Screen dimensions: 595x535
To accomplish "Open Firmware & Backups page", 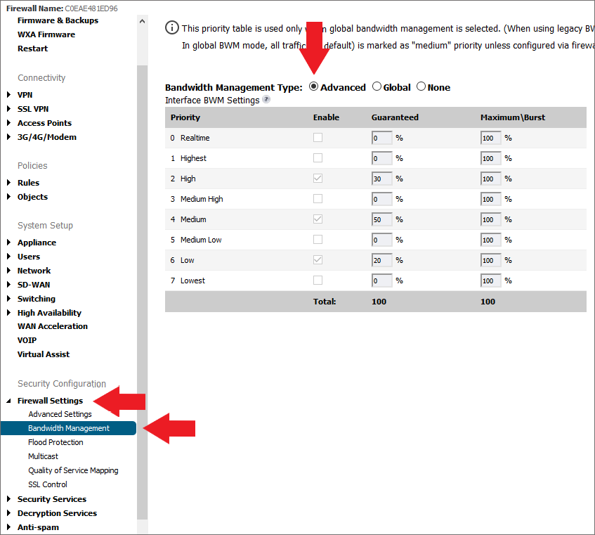I will click(x=58, y=20).
